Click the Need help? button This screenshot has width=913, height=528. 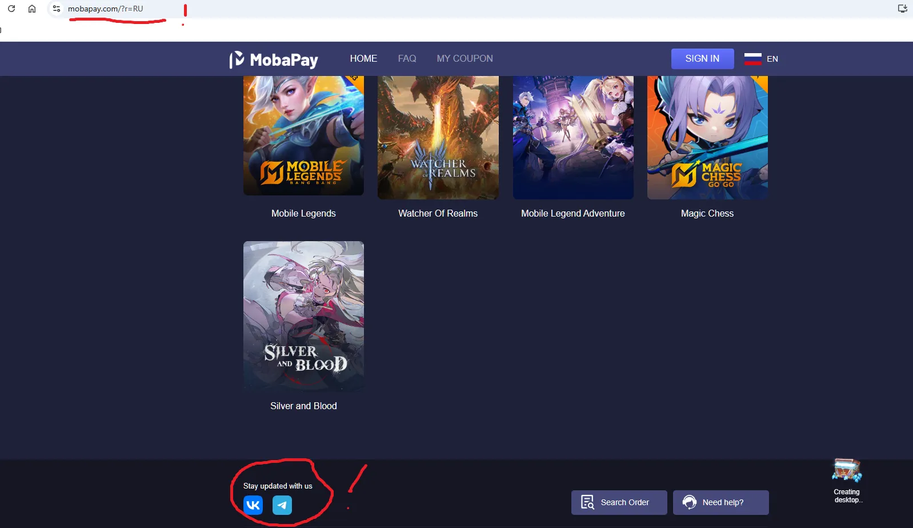(x=720, y=502)
